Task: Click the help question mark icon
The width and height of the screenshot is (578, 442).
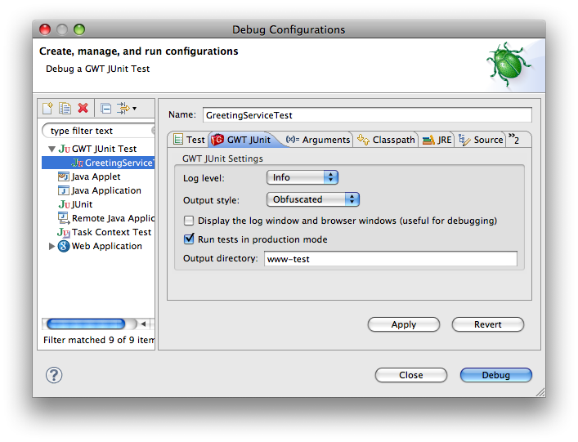Action: click(x=54, y=375)
